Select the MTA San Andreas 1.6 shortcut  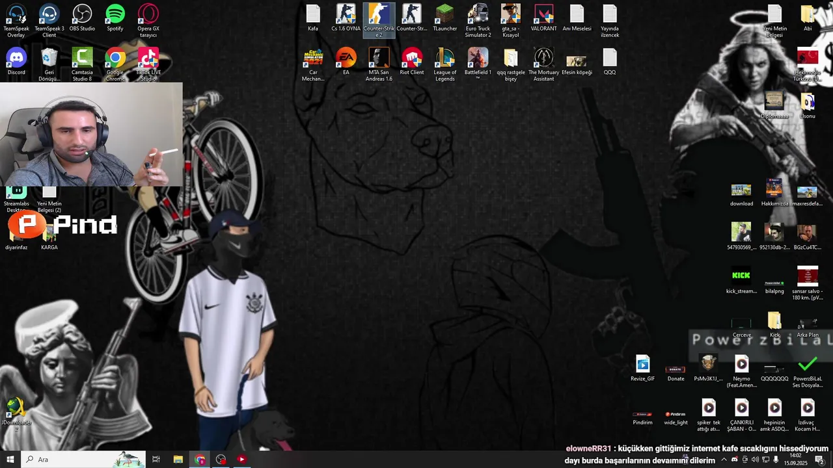point(379,64)
